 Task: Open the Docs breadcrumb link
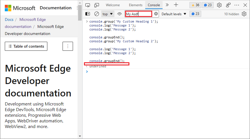click(x=9, y=19)
